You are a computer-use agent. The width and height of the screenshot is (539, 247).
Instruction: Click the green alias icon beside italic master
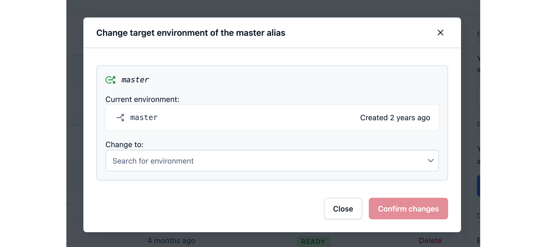point(110,80)
